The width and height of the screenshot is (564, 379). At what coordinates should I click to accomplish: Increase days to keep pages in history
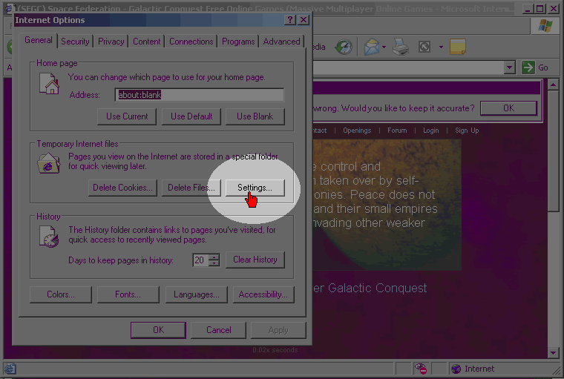(x=214, y=257)
